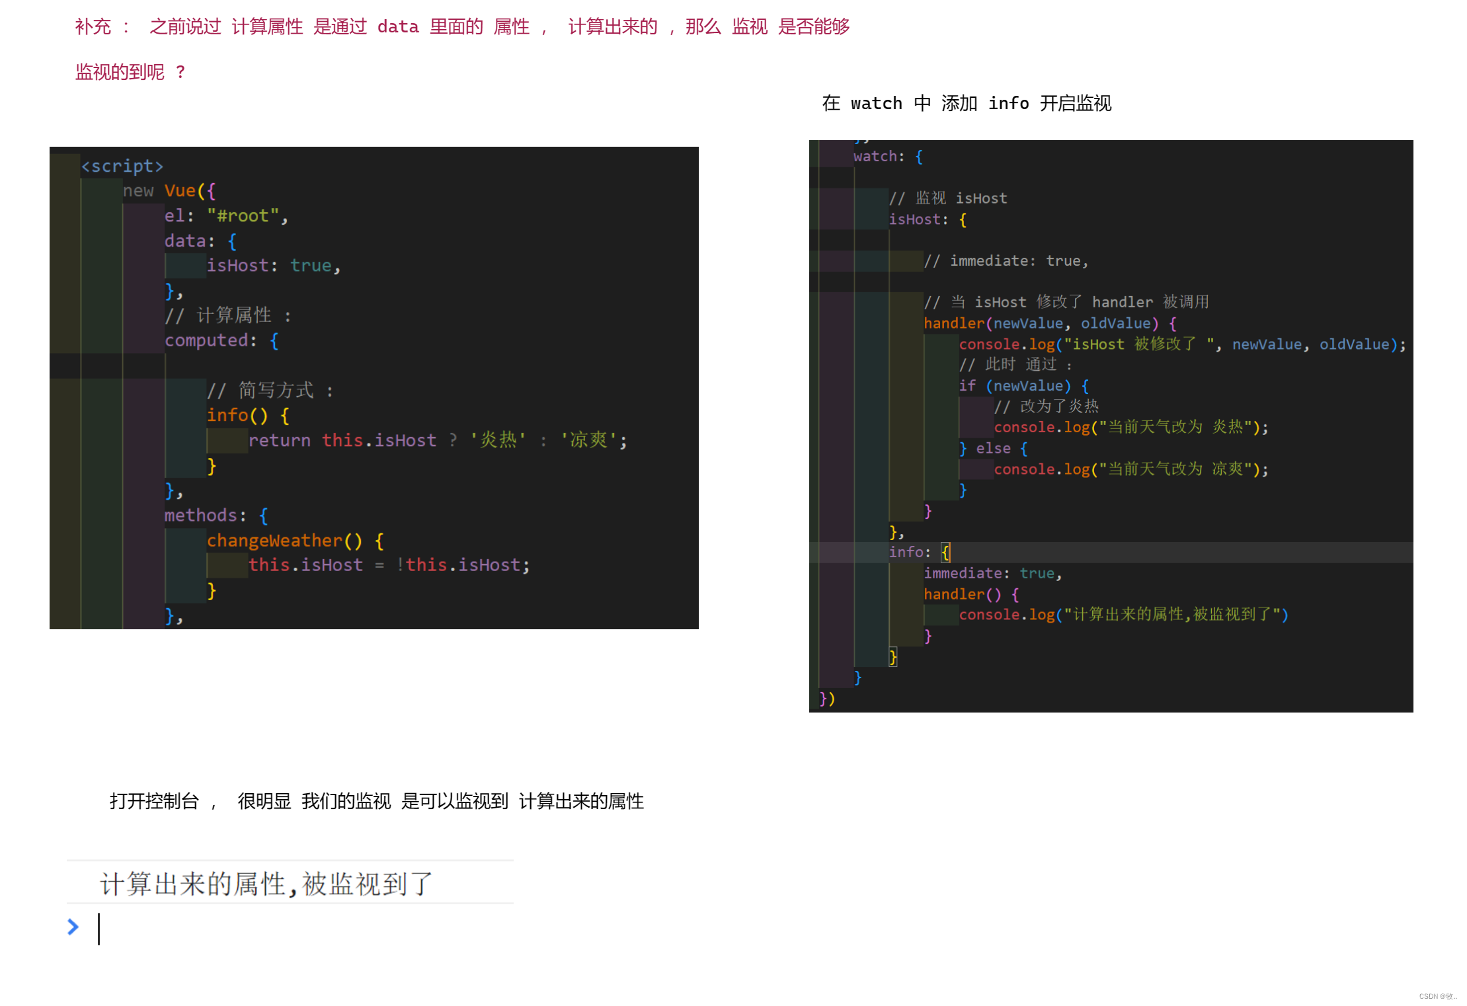The height and width of the screenshot is (1006, 1467).
Task: Click the 'watch: {' line in right code
Action: 888,157
